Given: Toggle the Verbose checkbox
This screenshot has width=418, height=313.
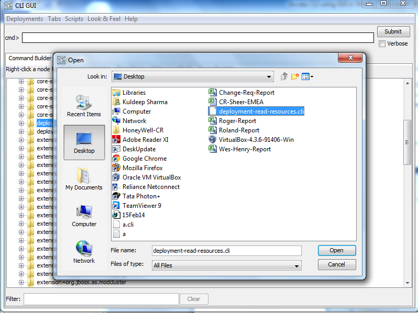Looking at the screenshot, I should [382, 43].
